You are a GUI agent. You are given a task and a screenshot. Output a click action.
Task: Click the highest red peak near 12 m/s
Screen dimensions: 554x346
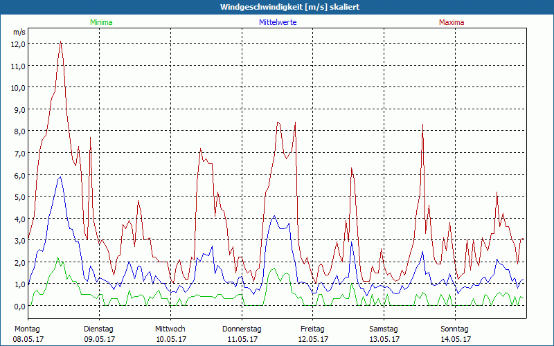click(61, 42)
